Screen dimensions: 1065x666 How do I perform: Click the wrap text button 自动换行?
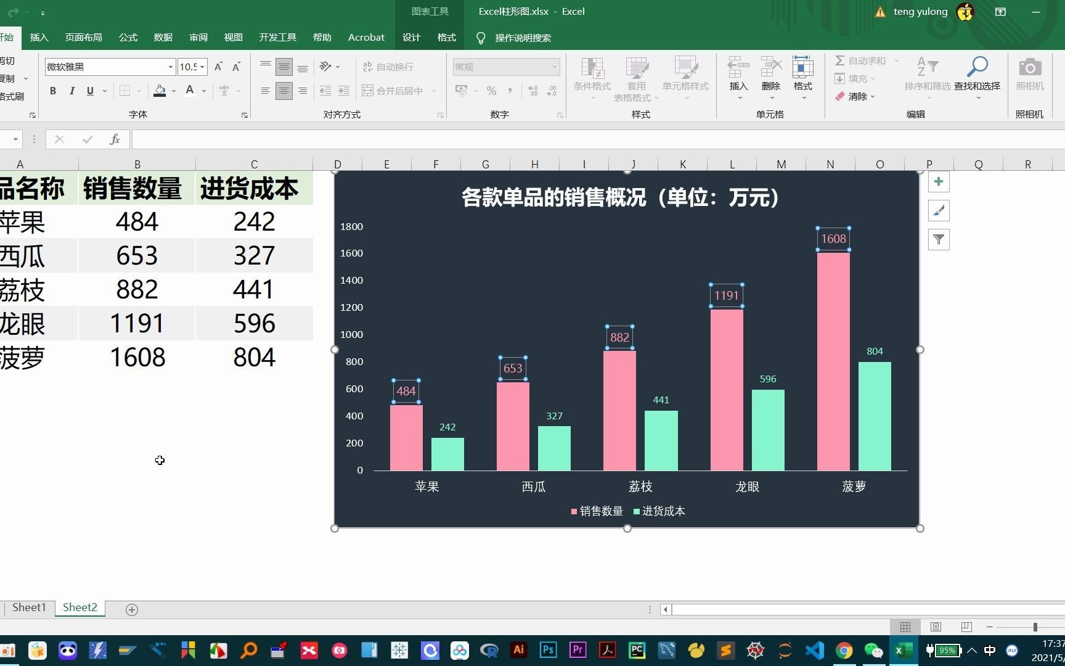388,67
